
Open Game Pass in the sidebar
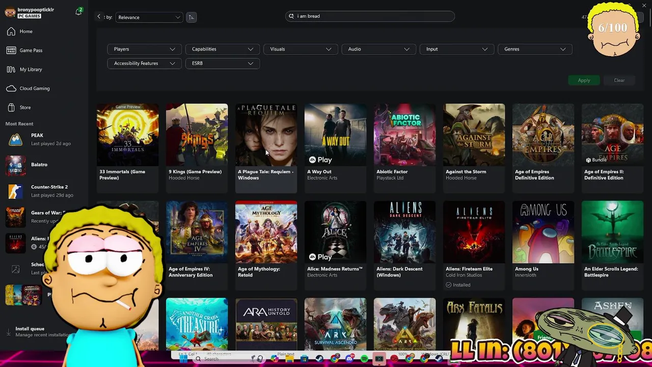tap(24, 50)
